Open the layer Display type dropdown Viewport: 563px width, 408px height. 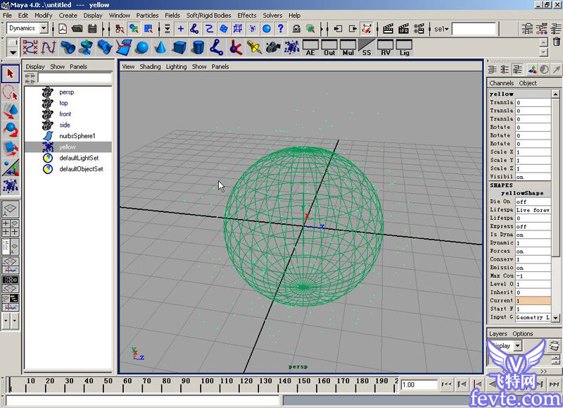pyautogui.click(x=516, y=346)
